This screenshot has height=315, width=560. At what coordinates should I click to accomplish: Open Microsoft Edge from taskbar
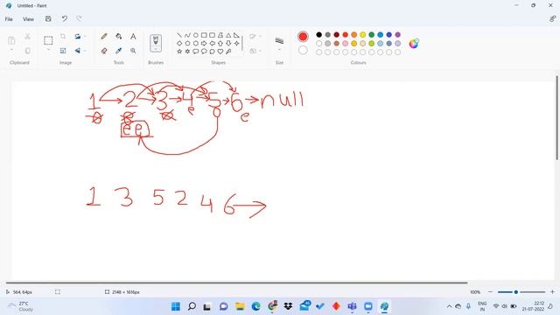point(255,306)
